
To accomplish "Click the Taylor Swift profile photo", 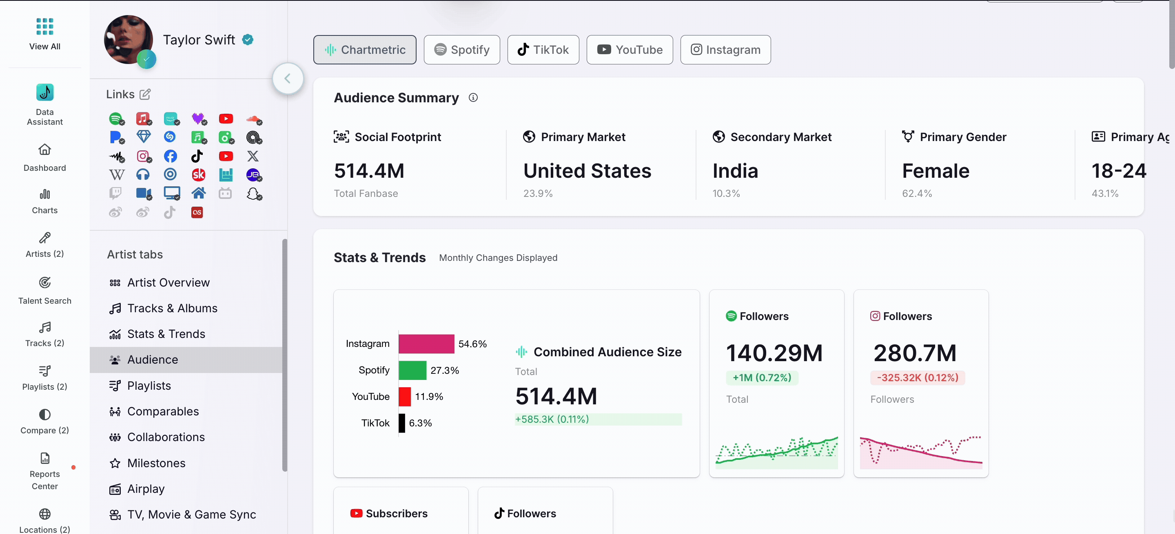I will [x=128, y=40].
